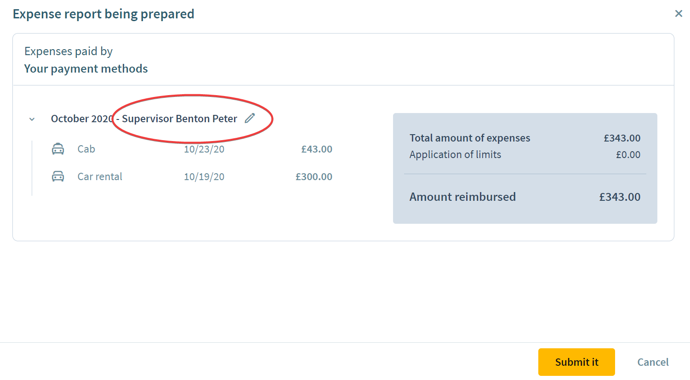690x380 pixels.
Task: Collapse the October 2020 report chevron
Action: pos(32,119)
